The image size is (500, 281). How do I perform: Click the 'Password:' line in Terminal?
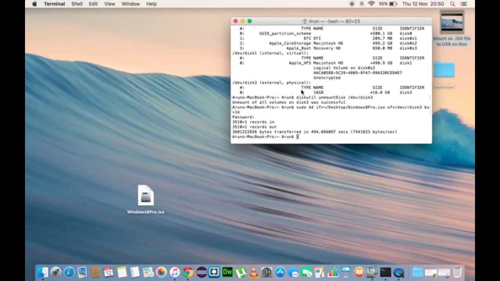point(243,117)
